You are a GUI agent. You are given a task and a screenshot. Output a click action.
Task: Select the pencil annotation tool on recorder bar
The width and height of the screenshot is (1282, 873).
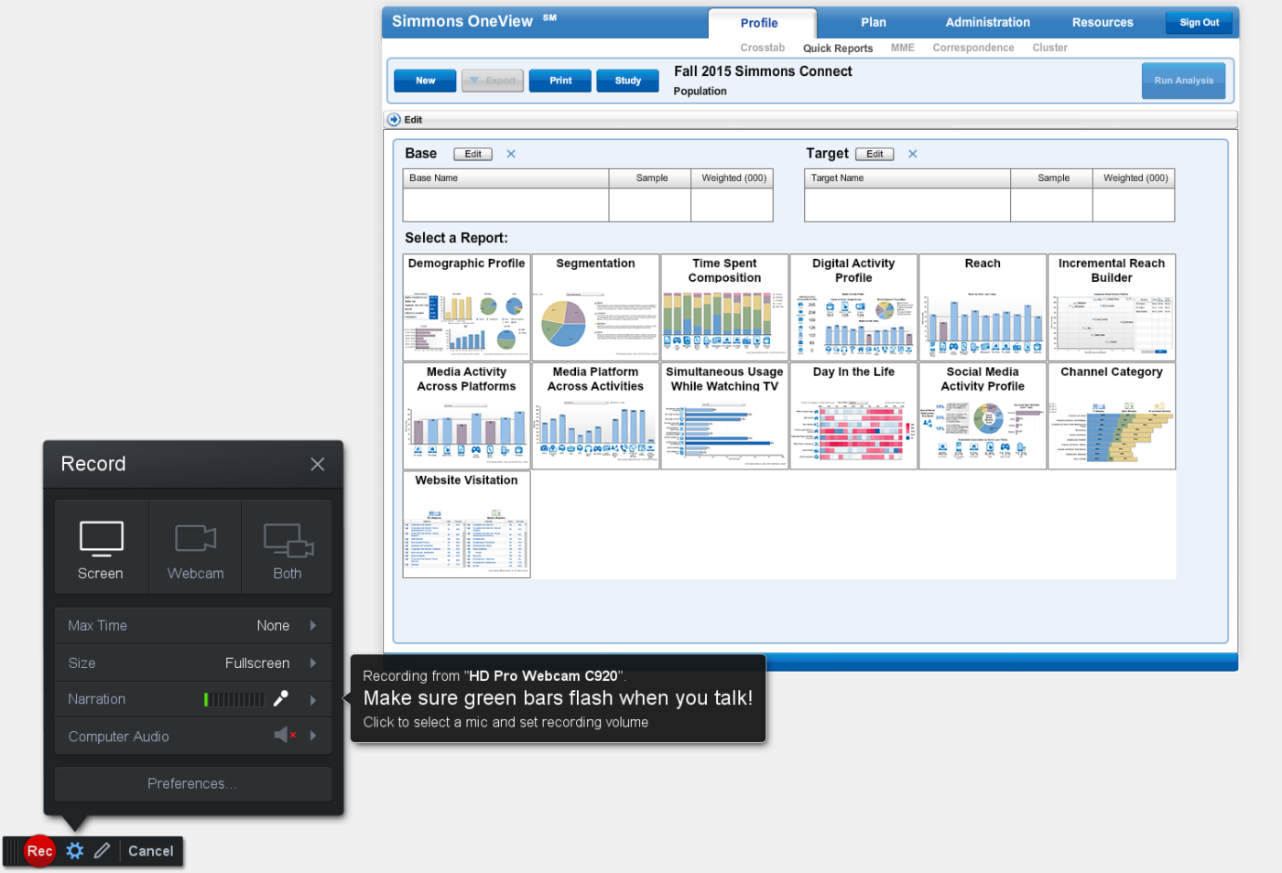(x=102, y=850)
